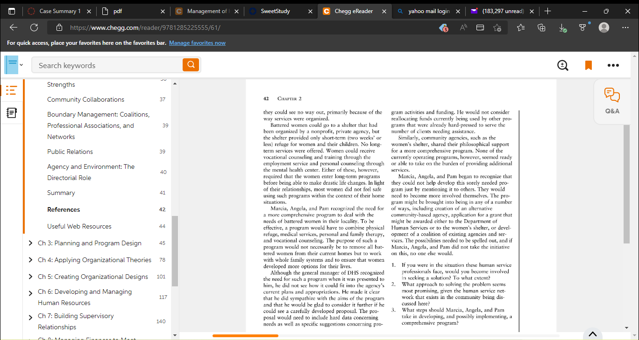Add this page to favorites star
This screenshot has width=639, height=340.
(497, 28)
